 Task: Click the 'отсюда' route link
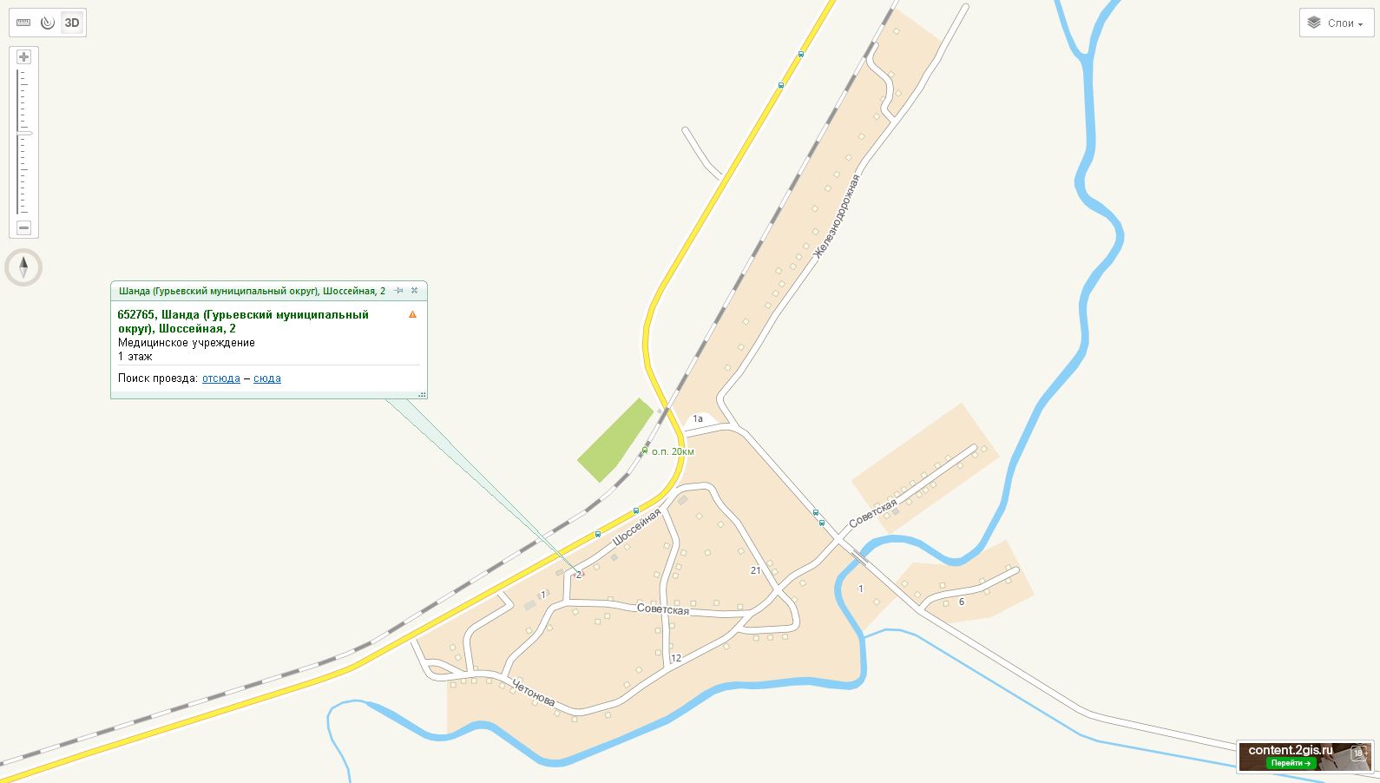tap(221, 378)
